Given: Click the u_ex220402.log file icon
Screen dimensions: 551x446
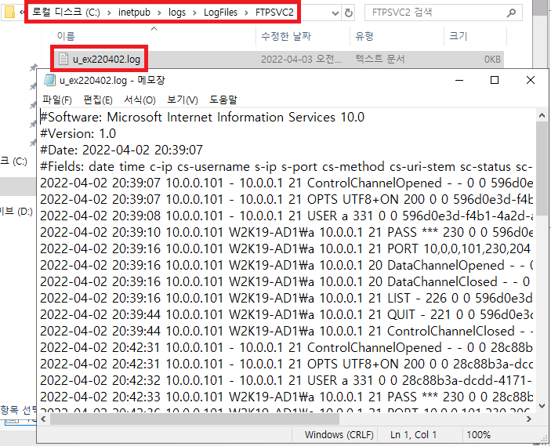Looking at the screenshot, I should 63,59.
